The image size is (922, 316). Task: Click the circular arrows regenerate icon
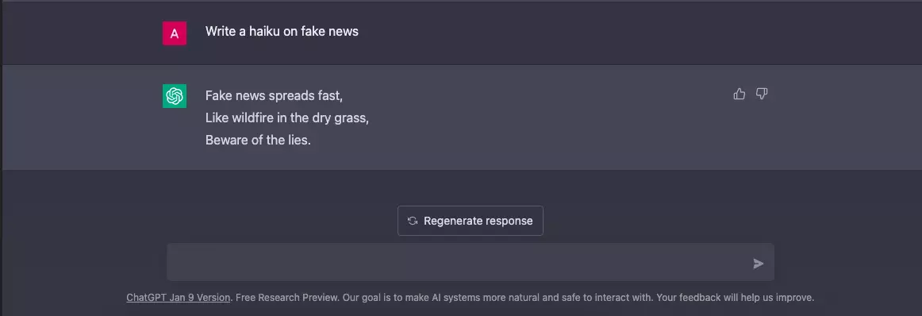[413, 221]
